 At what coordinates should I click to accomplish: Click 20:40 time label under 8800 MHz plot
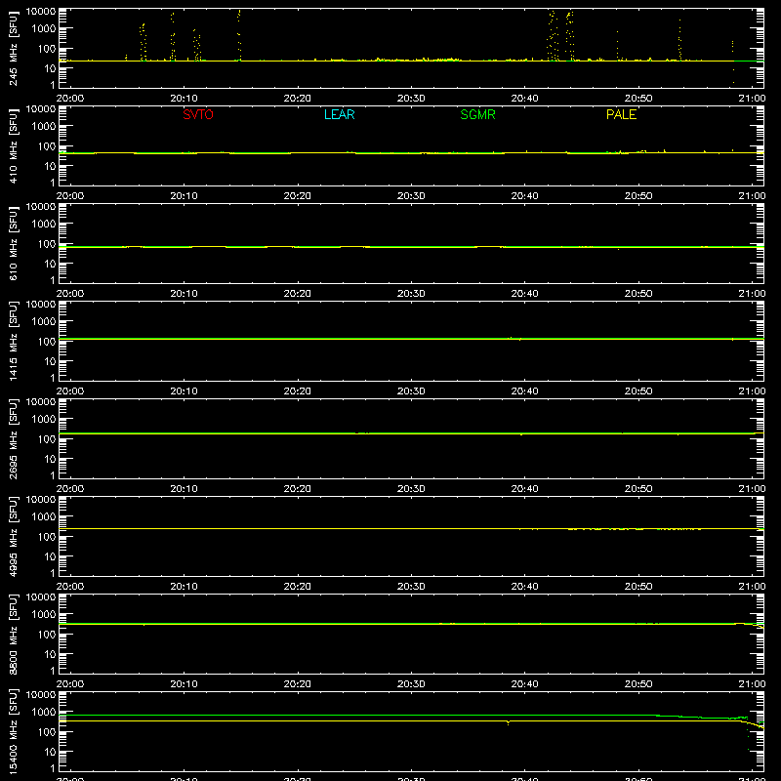pyautogui.click(x=524, y=684)
